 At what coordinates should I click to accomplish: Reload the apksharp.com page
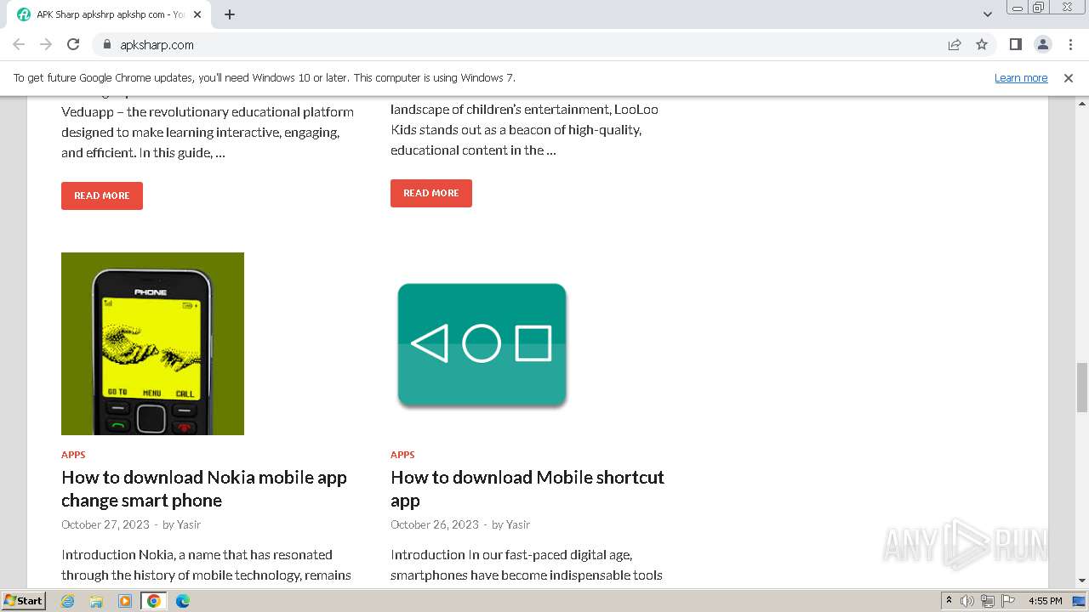pyautogui.click(x=73, y=44)
